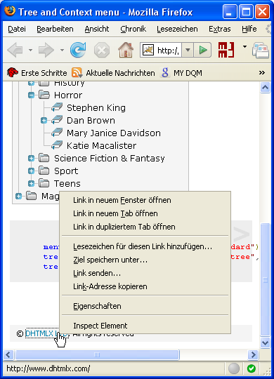274x379 pixels.
Task: Open the Bearbeiten menu
Action: coord(55,29)
